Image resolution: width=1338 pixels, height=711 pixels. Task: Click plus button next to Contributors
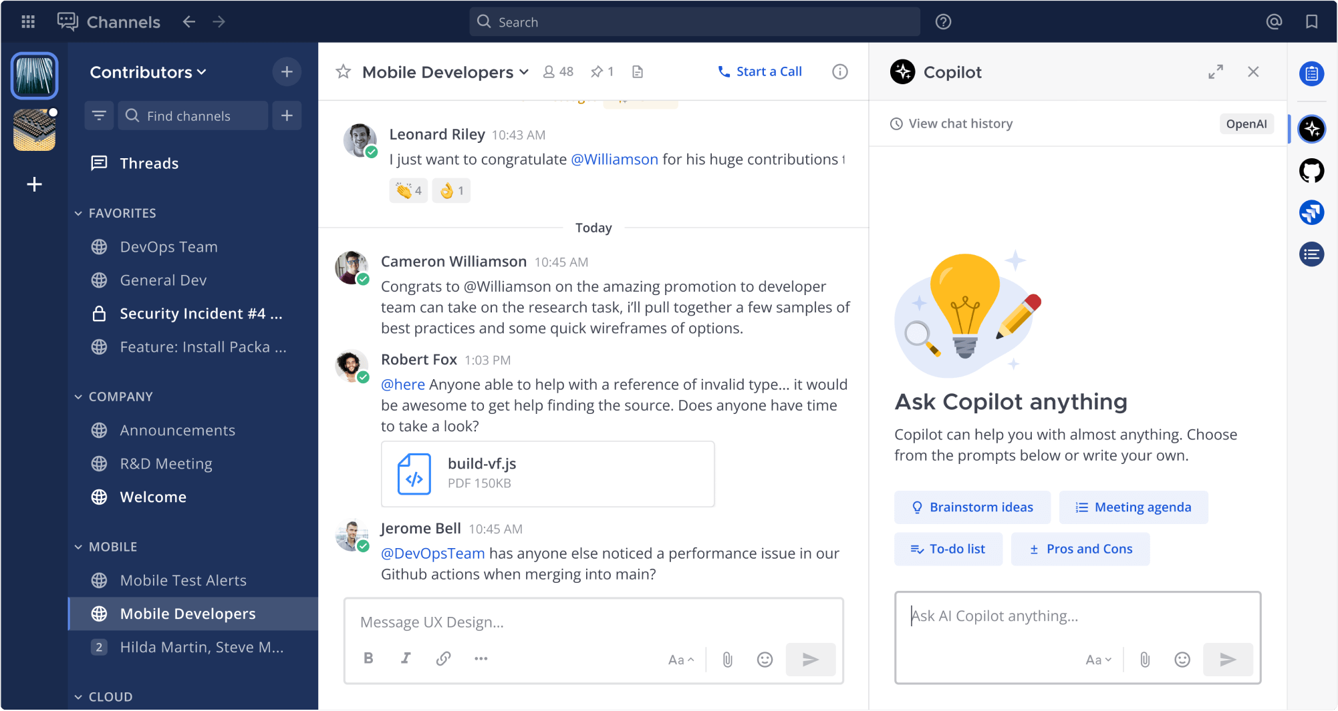pos(287,72)
